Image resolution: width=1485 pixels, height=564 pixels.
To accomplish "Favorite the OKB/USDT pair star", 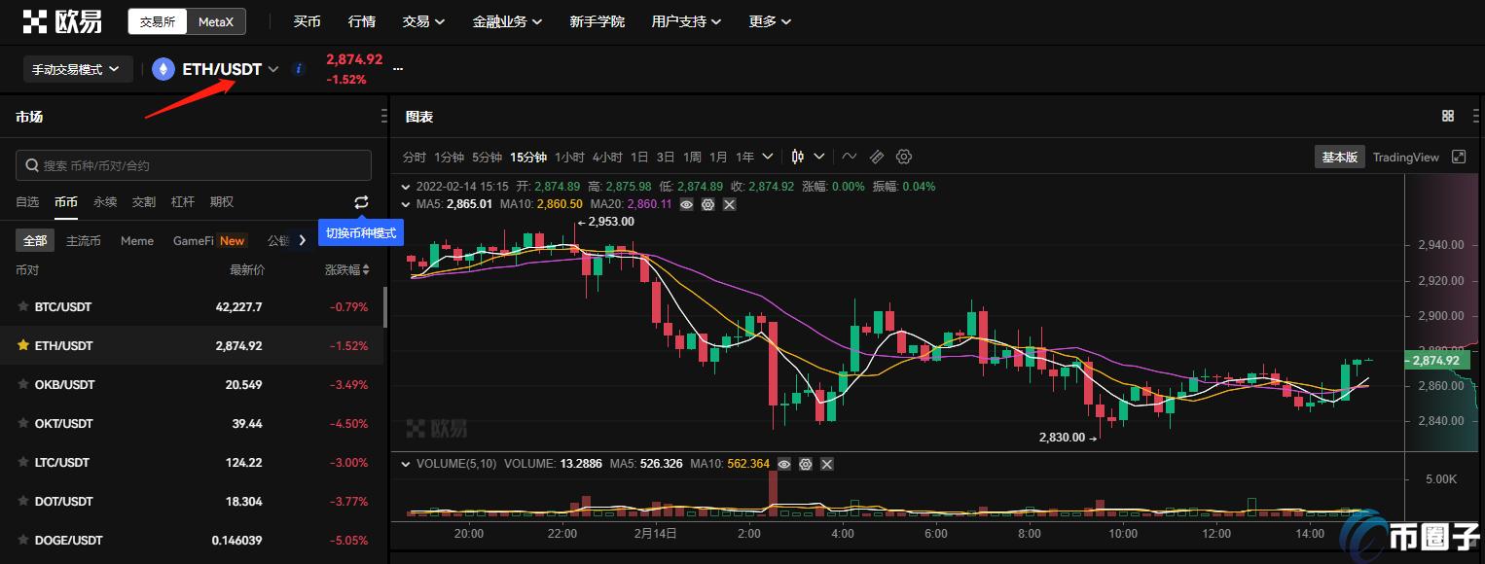I will click(23, 384).
